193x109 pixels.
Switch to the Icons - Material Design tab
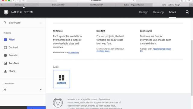(171, 5)
